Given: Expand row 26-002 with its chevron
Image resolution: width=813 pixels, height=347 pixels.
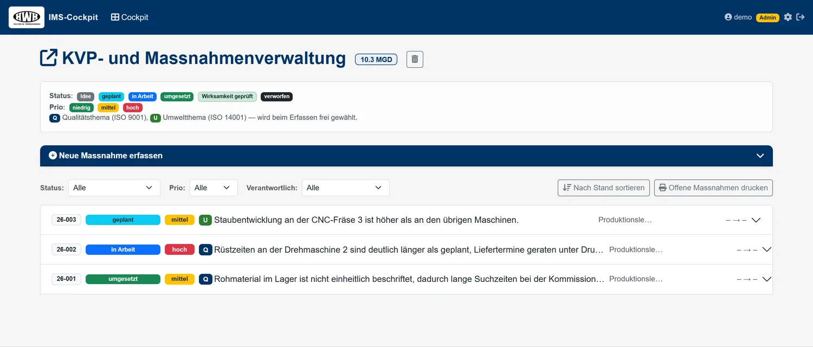Looking at the screenshot, I should (766, 250).
